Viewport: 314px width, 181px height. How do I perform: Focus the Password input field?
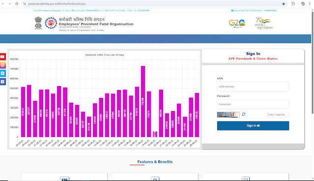253,104
